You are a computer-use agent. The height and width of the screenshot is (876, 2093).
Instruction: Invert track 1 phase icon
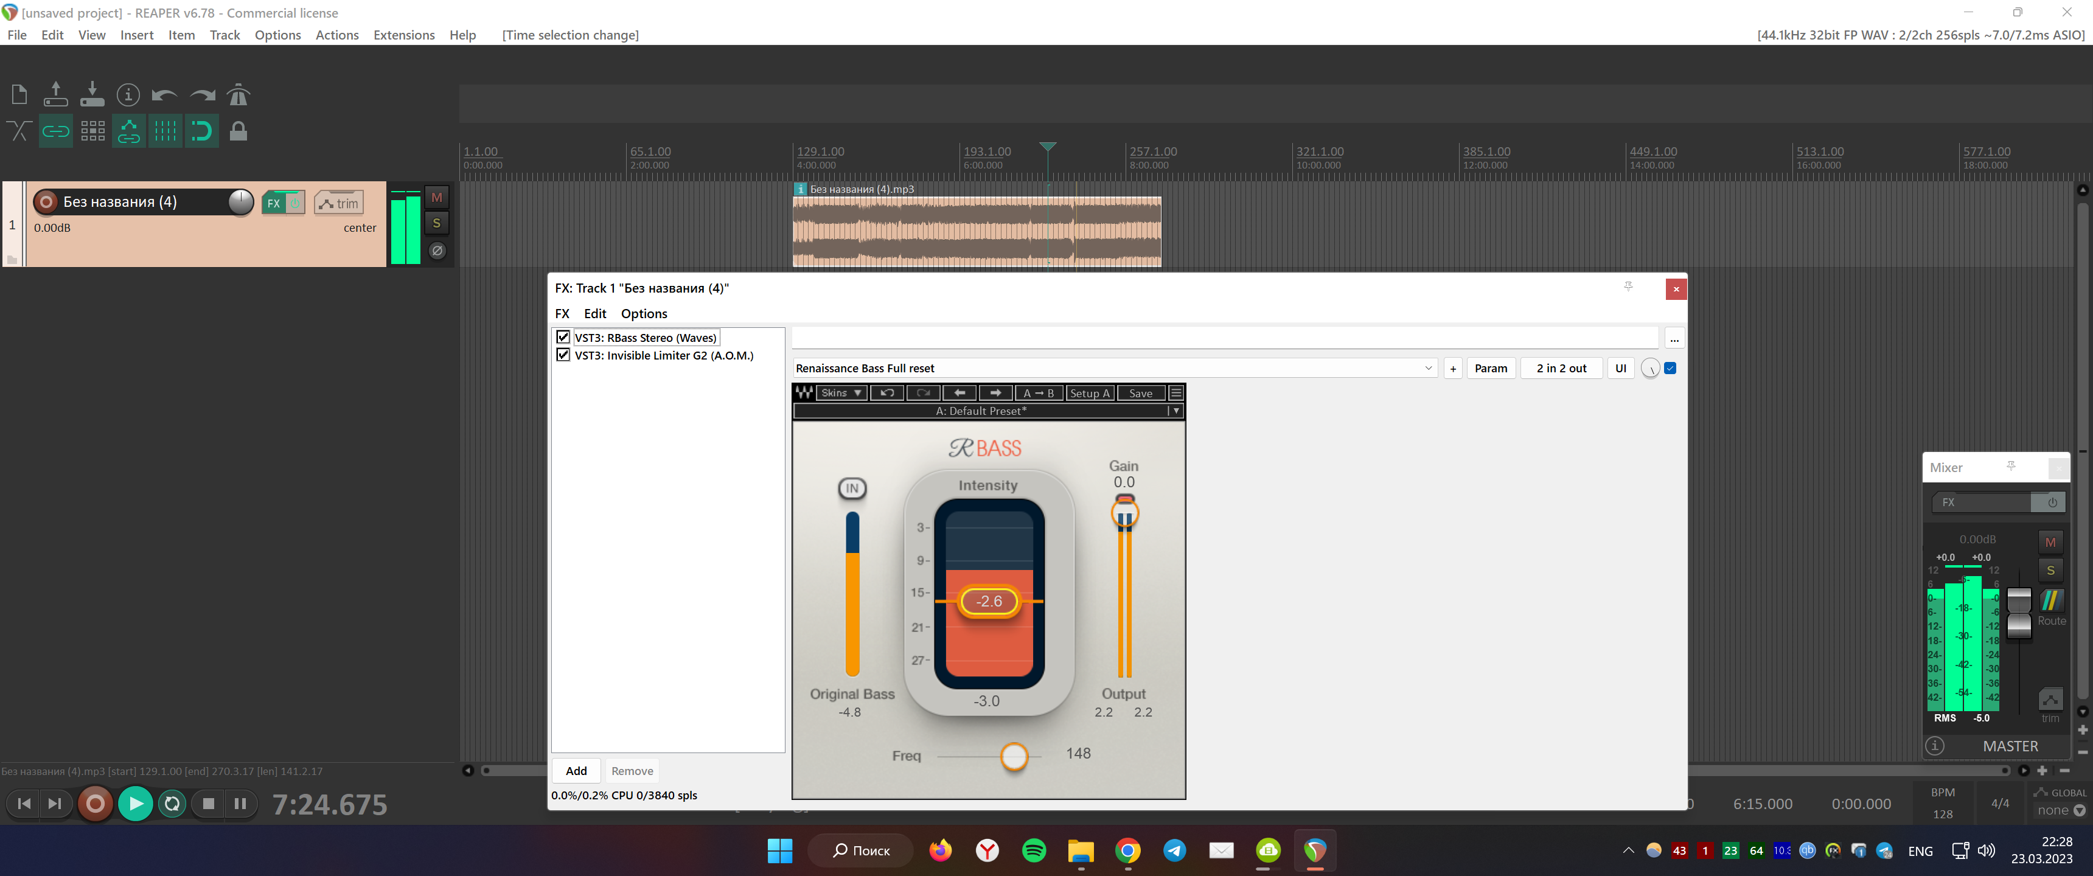point(436,251)
